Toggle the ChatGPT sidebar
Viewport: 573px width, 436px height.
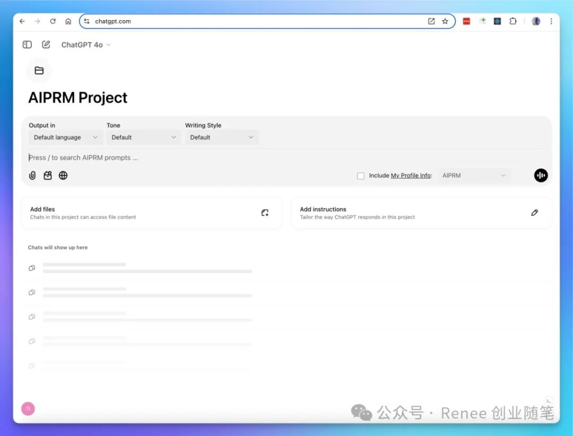(x=27, y=45)
